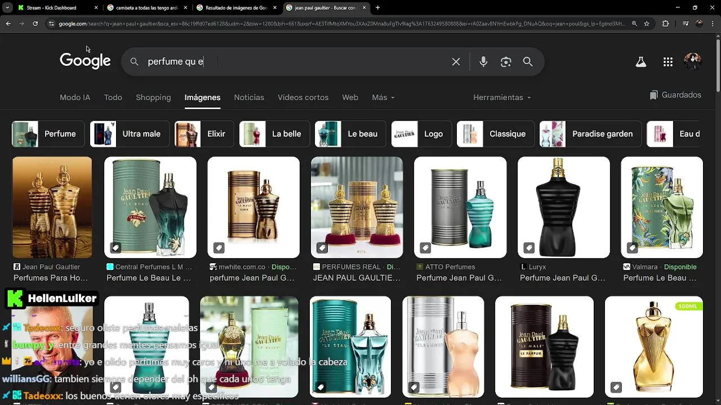This screenshot has height=405, width=721.
Task: Open Modo IA search mode
Action: [x=75, y=97]
